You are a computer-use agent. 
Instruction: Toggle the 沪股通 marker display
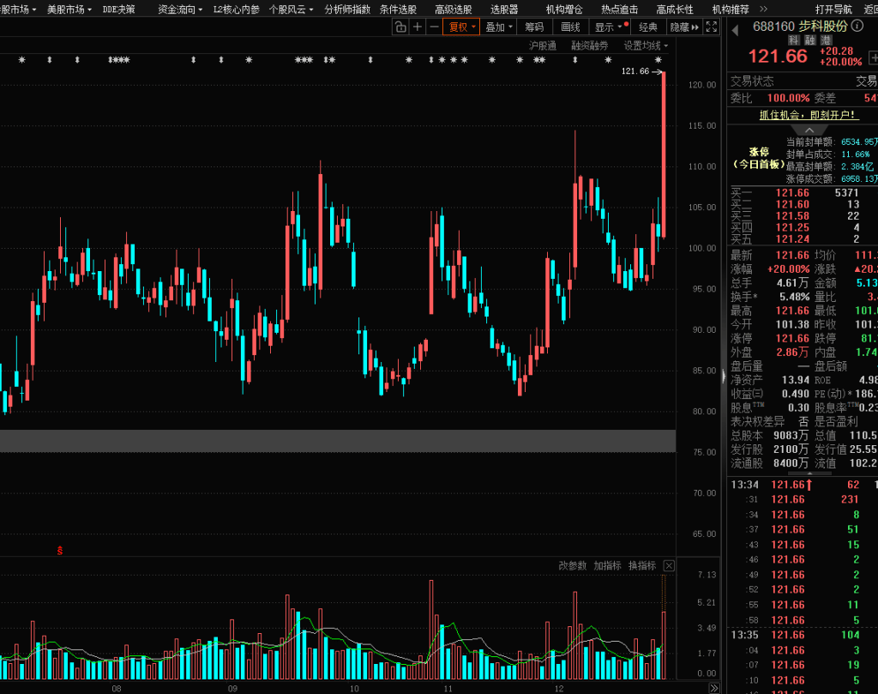click(x=542, y=45)
